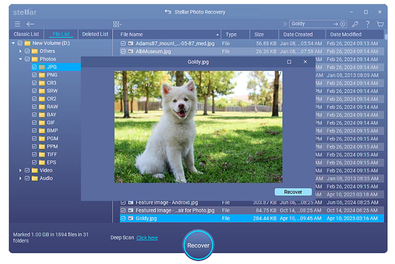The image size is (395, 264).
Task: Select the PNG tree item label
Action: pos(52,75)
